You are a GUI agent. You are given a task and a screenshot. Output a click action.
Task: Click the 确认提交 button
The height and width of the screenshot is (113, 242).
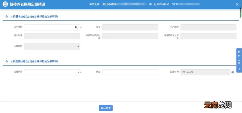[106, 108]
